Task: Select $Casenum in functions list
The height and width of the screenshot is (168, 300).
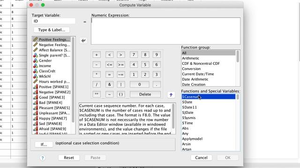Action: pos(209,97)
